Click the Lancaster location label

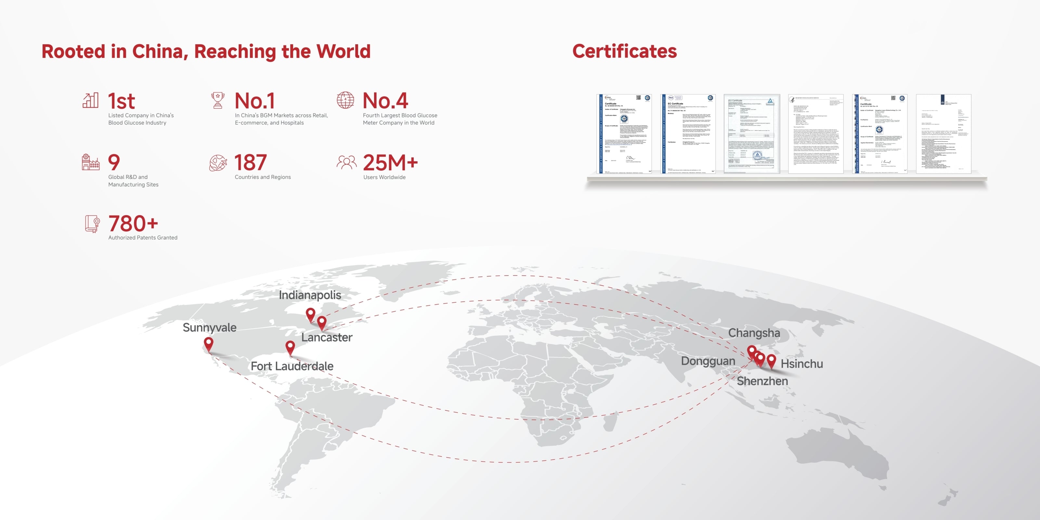327,338
